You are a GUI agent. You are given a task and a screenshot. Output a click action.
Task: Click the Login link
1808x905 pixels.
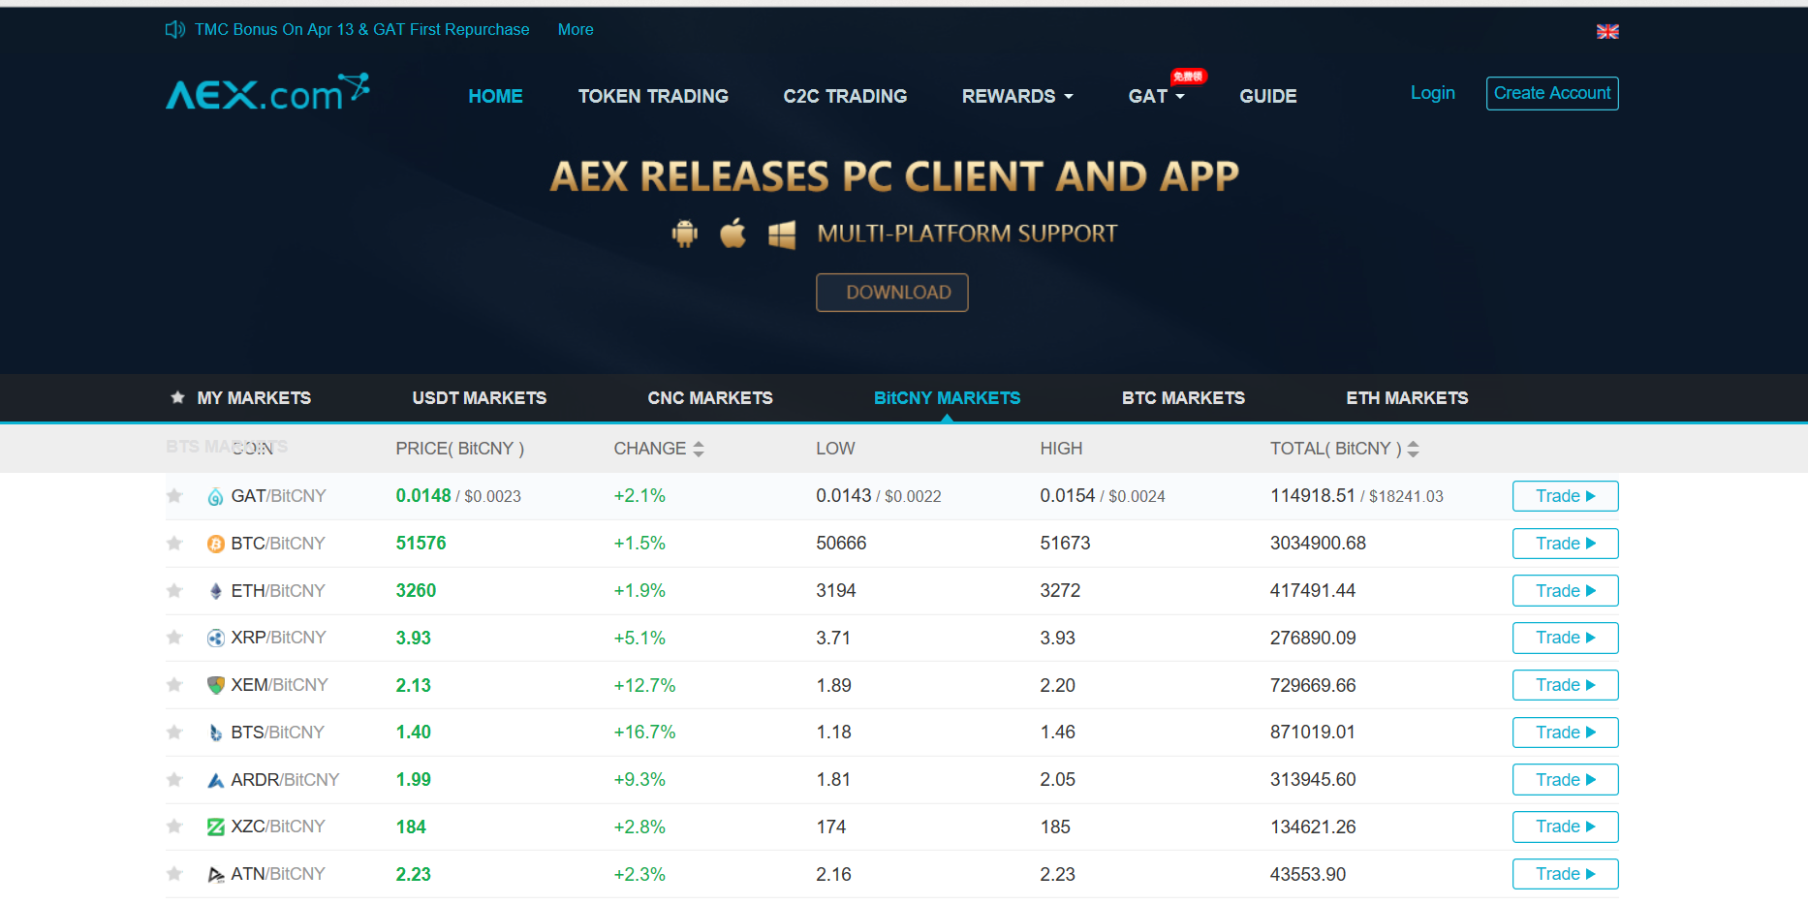[1432, 93]
